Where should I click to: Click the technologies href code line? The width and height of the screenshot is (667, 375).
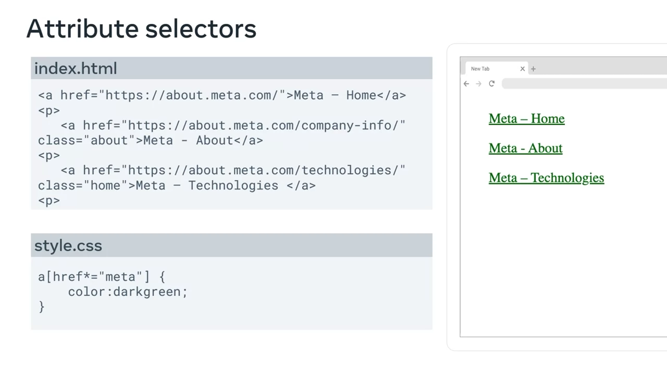point(233,170)
